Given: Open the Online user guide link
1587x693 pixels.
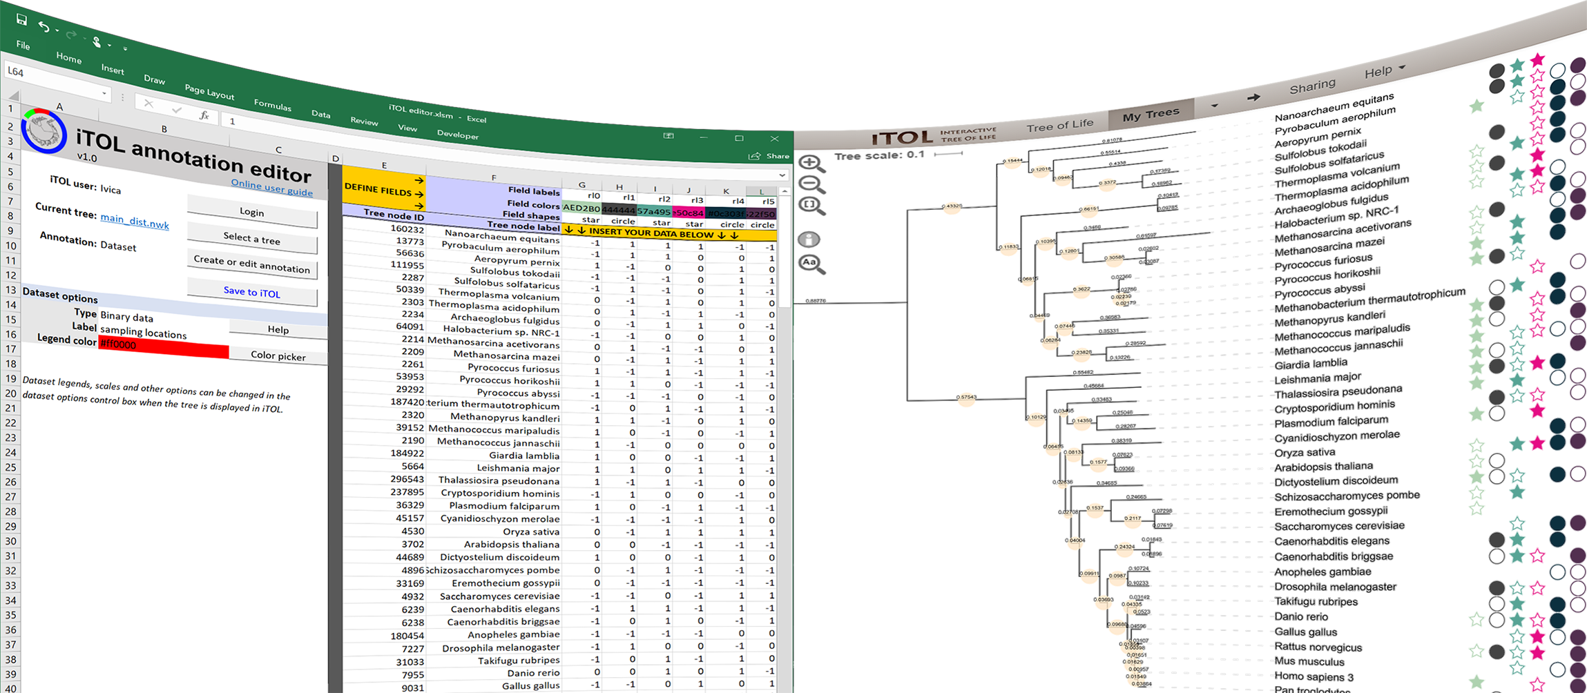Looking at the screenshot, I should tap(271, 187).
